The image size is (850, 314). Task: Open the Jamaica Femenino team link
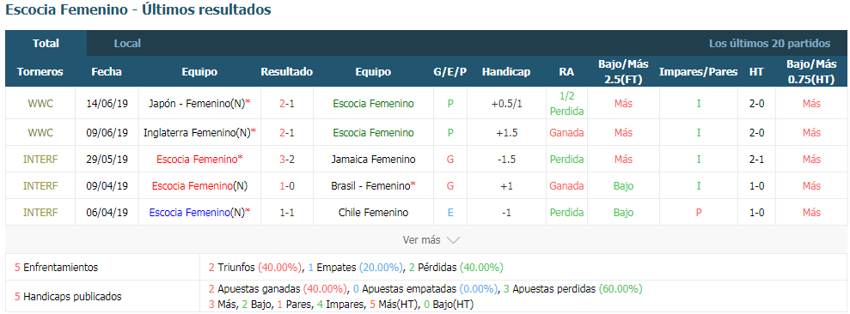pos(373,160)
